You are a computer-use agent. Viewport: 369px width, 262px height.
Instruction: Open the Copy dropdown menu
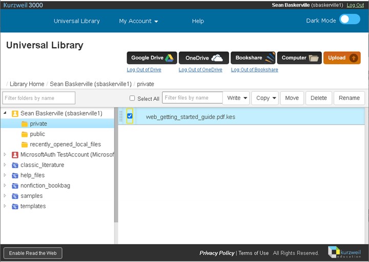pyautogui.click(x=265, y=98)
